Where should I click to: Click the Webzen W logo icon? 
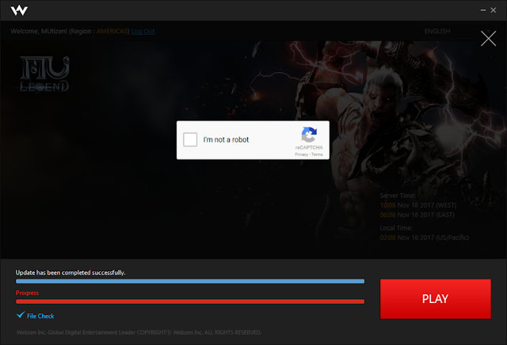point(19,10)
